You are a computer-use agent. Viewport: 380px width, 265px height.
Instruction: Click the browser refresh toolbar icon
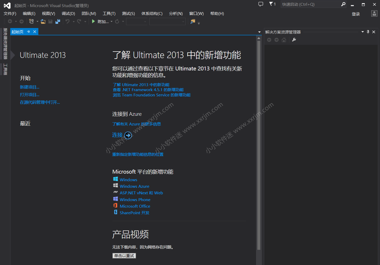click(117, 21)
